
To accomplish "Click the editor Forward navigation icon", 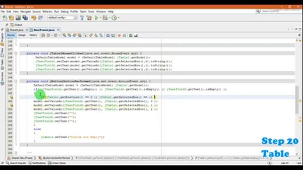I will pos(55,35).
